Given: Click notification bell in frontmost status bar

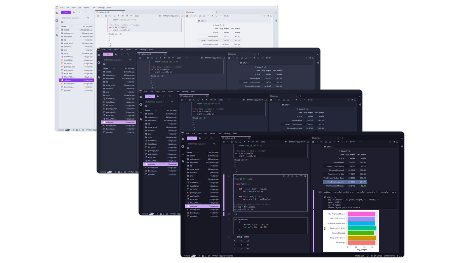Looking at the screenshot, I should [x=401, y=256].
